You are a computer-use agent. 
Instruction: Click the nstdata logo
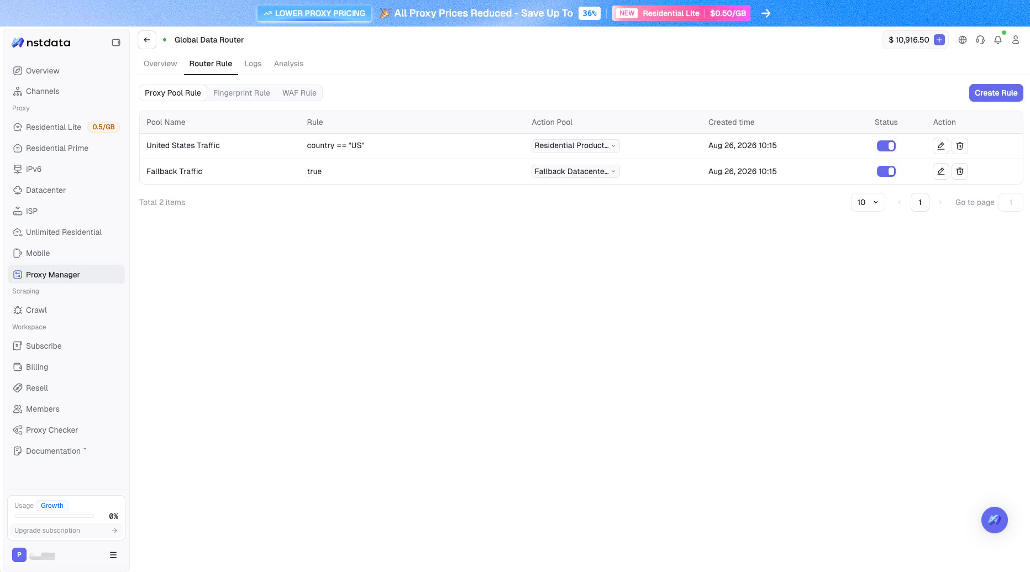[x=41, y=43]
